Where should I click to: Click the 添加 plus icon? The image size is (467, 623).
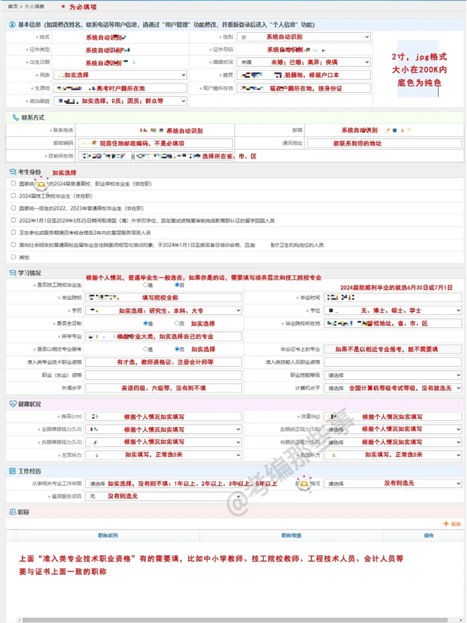point(446,524)
